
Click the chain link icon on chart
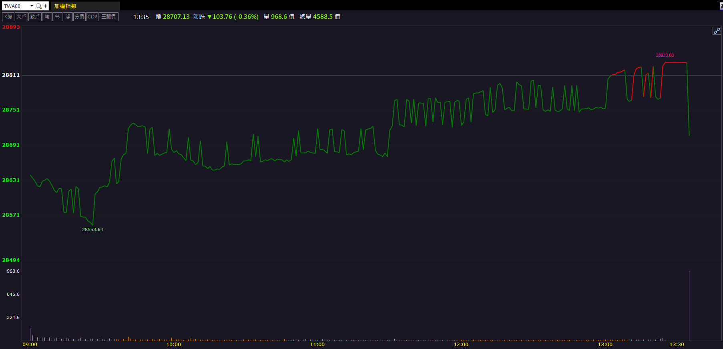[717, 31]
